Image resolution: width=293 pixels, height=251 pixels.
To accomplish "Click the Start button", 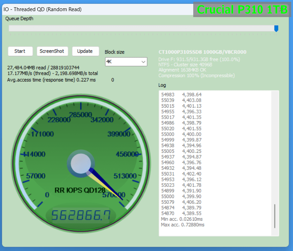I will pyautogui.click(x=20, y=51).
